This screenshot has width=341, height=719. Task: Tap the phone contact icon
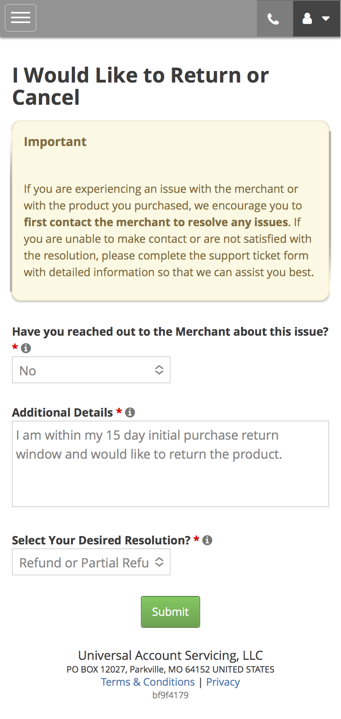[274, 19]
